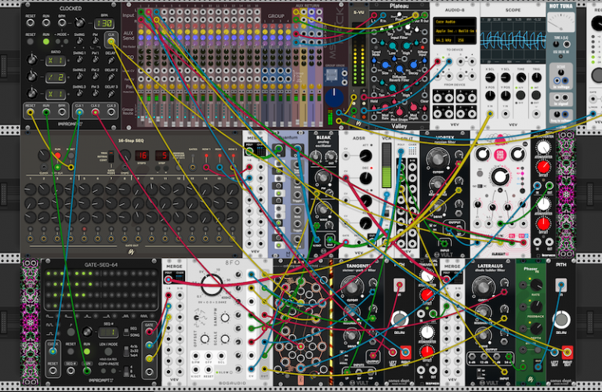Click the X SCL knob on Scope
This screenshot has width=602, height=392.
(x=490, y=78)
